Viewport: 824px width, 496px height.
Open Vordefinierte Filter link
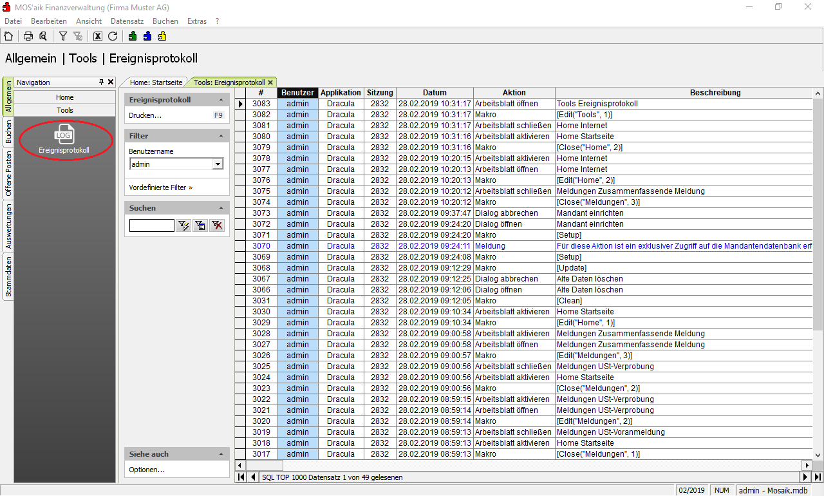coord(160,187)
